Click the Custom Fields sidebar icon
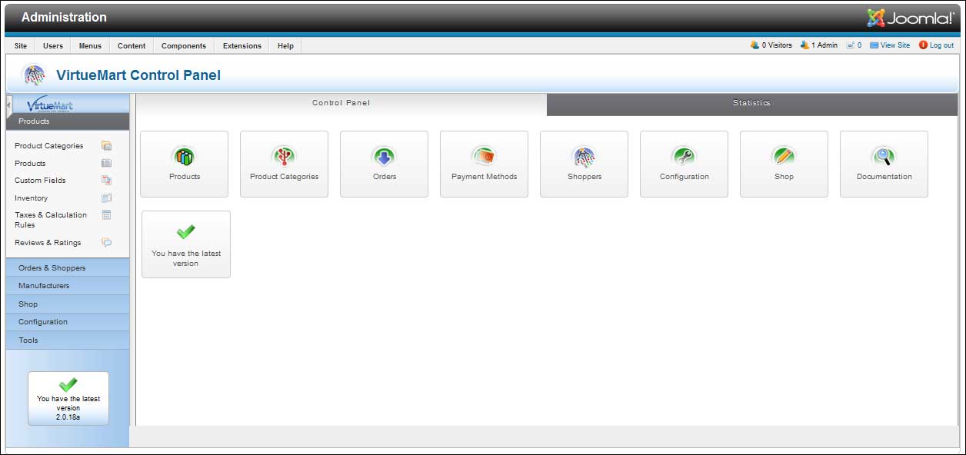The image size is (966, 455). pyautogui.click(x=107, y=180)
